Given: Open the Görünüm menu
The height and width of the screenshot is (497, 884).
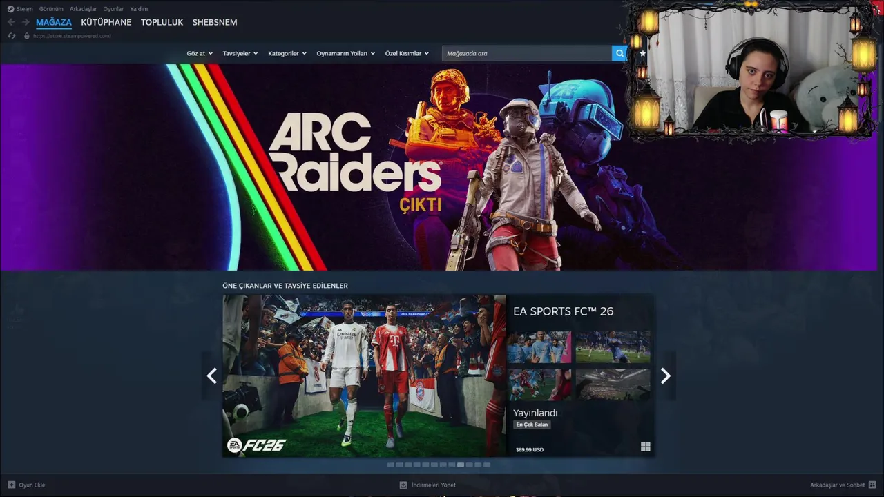Looking at the screenshot, I should pyautogui.click(x=51, y=9).
